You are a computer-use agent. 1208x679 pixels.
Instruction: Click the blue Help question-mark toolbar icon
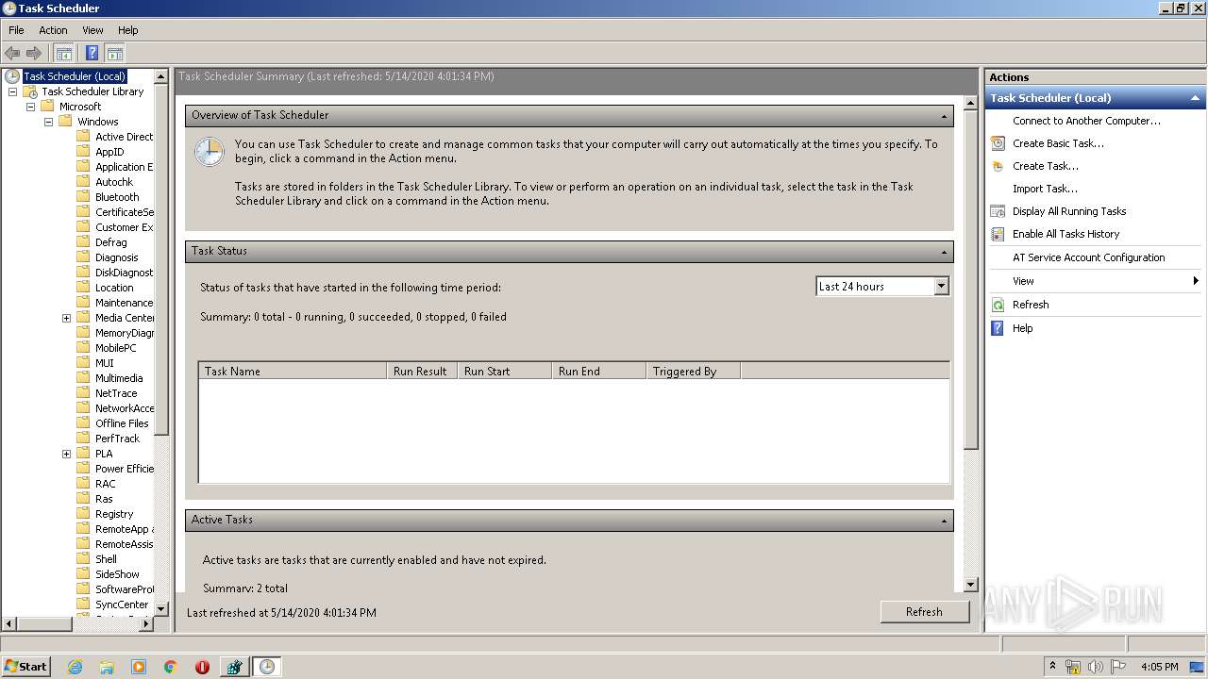(92, 54)
